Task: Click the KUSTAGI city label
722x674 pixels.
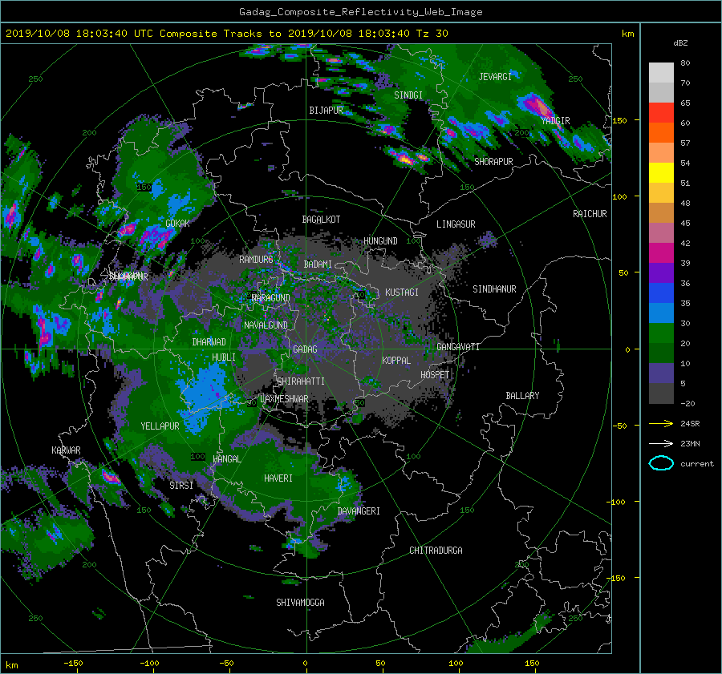Action: click(402, 293)
